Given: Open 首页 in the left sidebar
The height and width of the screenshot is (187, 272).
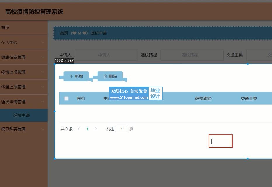Looking at the screenshot, I should pyautogui.click(x=5, y=28).
